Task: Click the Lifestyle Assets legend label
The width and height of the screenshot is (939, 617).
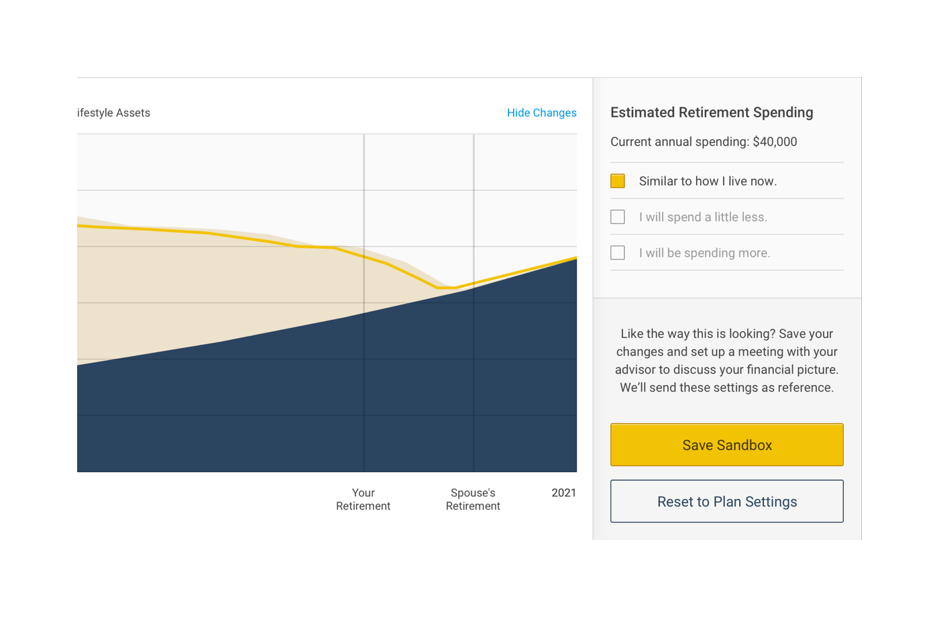Action: (114, 113)
